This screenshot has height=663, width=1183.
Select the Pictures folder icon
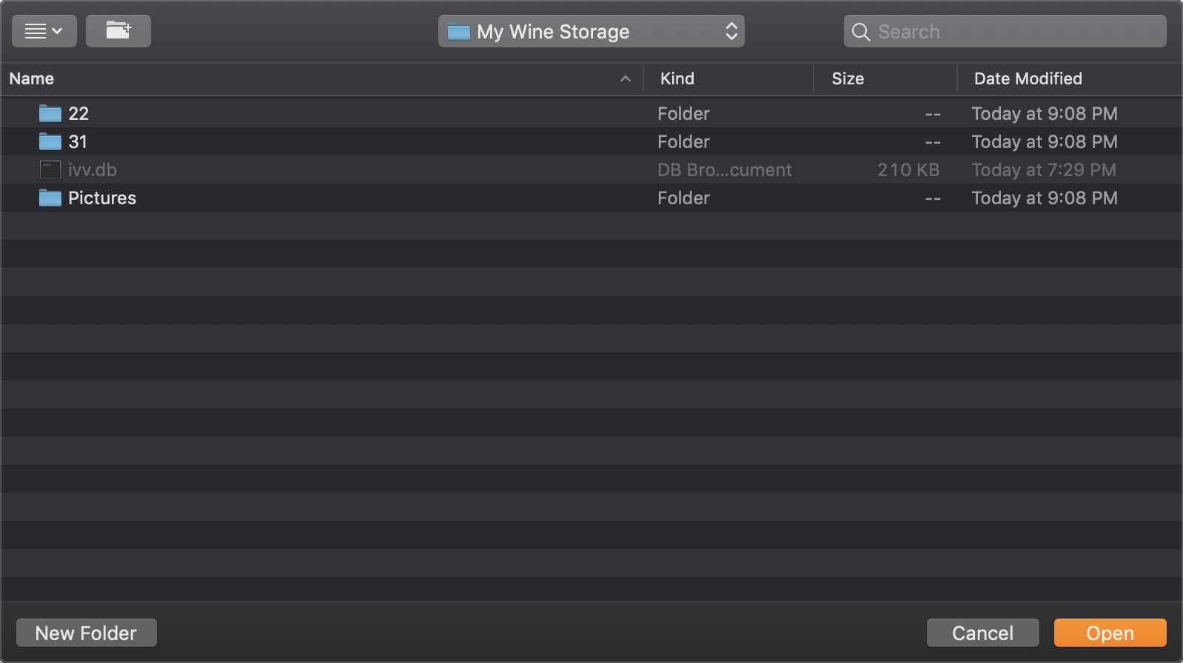click(x=50, y=198)
